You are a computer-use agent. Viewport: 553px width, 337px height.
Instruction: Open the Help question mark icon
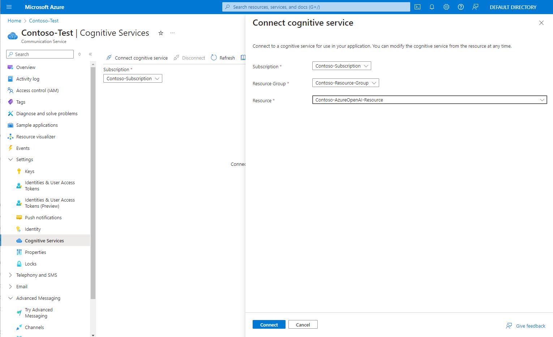click(461, 7)
